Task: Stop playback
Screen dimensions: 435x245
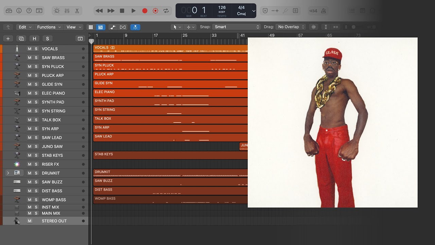Action: [x=122, y=11]
